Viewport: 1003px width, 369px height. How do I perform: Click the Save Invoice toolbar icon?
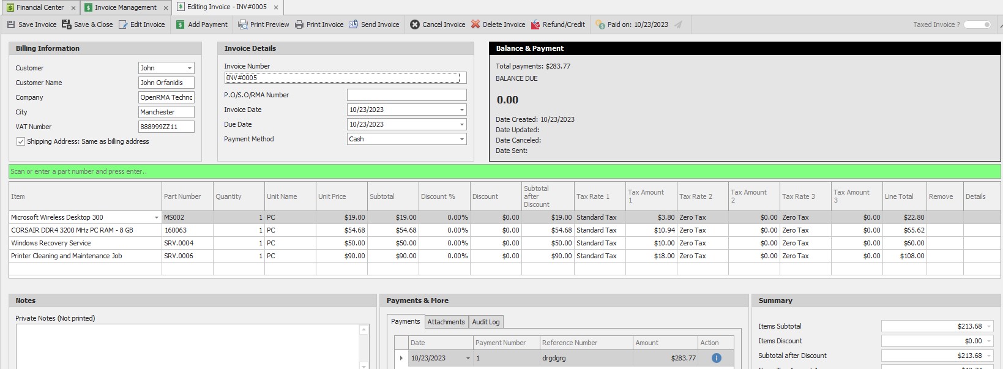point(11,24)
